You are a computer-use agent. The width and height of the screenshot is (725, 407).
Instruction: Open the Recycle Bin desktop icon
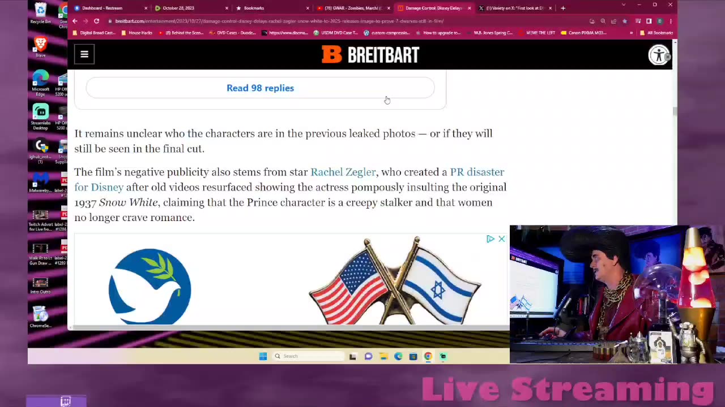tap(40, 14)
